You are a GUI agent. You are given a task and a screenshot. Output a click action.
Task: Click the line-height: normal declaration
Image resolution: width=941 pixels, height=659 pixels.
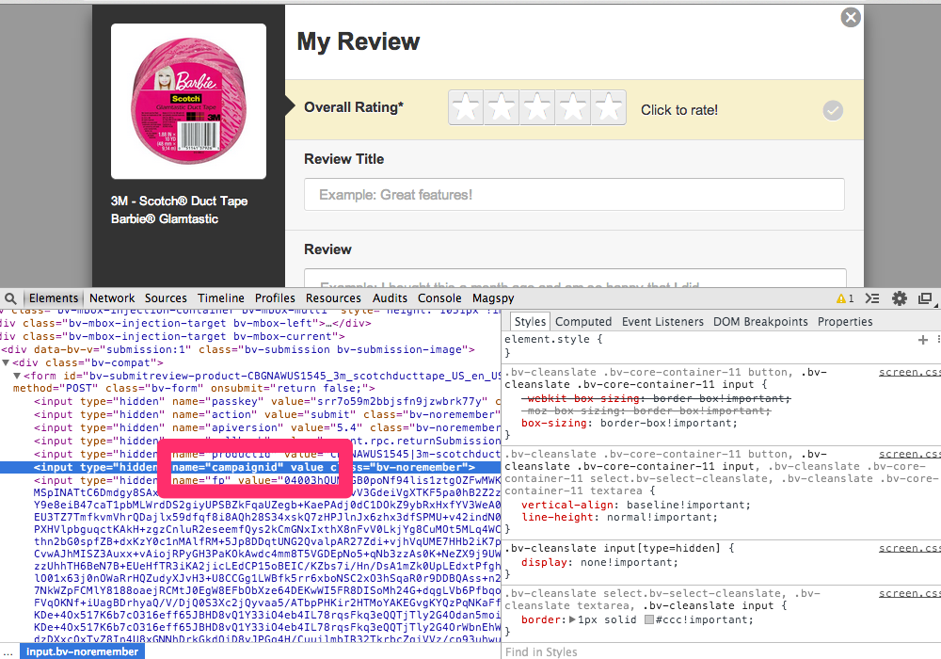619,517
